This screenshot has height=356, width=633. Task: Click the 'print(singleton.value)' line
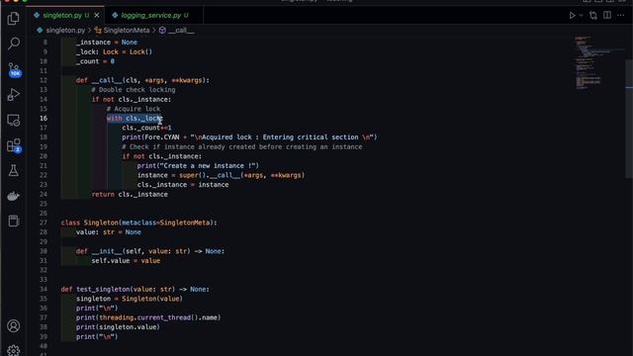point(118,327)
